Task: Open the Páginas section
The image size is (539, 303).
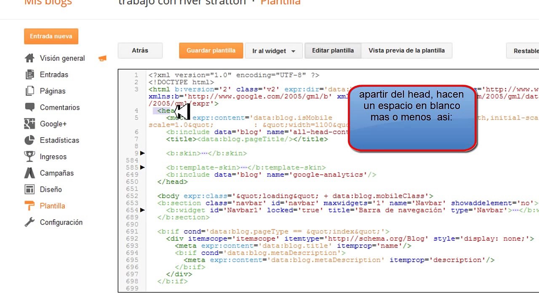Action: click(x=53, y=91)
